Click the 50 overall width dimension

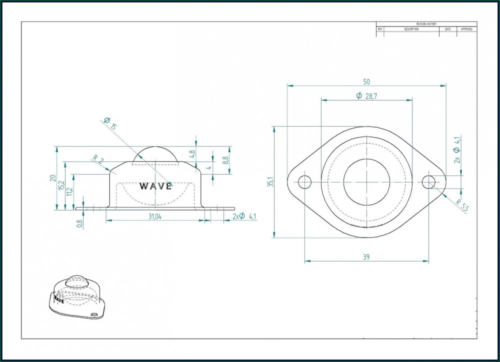click(366, 81)
